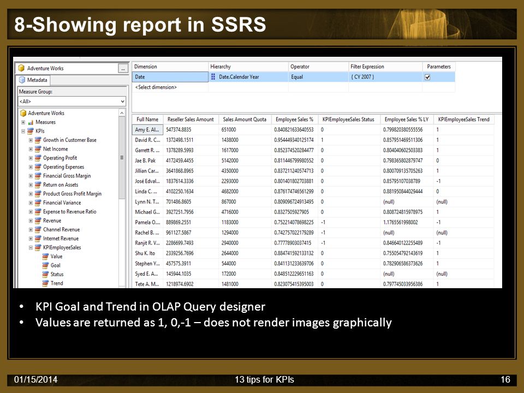Click the Sales Amount Quota value 5142000

pos(230,160)
